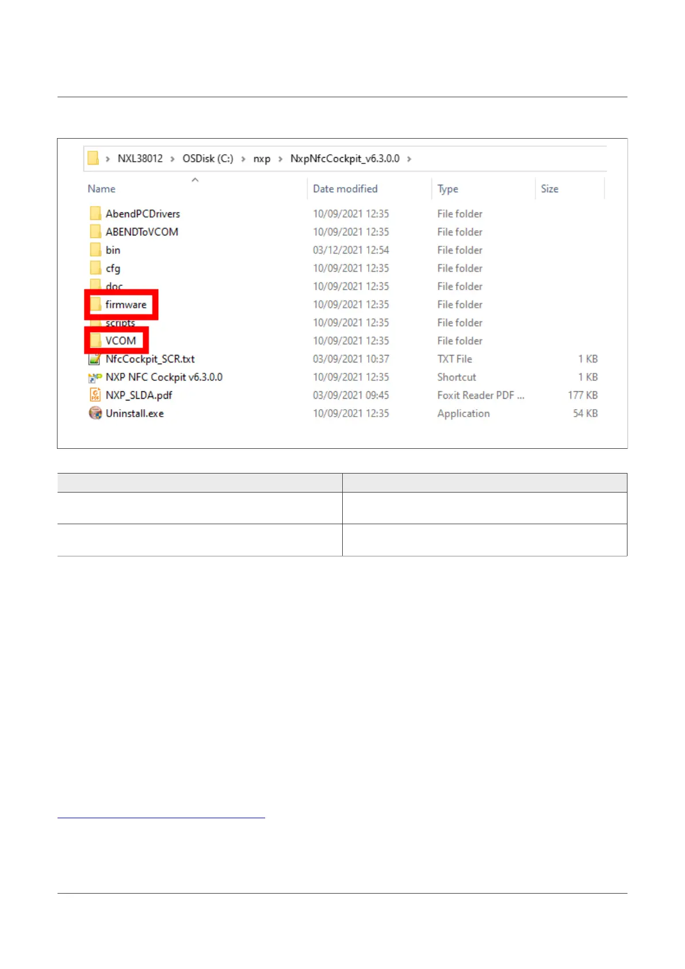The width and height of the screenshot is (685, 969).
Task: Click the date modified of firmware folder
Action: point(351,304)
